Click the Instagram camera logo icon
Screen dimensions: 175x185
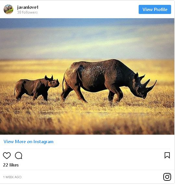coord(167,177)
